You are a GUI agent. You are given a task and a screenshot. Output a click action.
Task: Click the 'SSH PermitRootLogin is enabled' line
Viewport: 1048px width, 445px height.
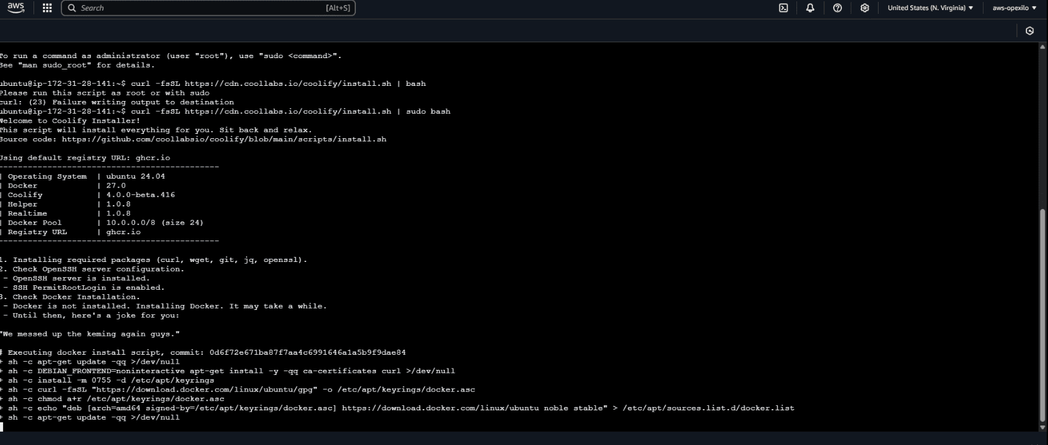tap(83, 288)
